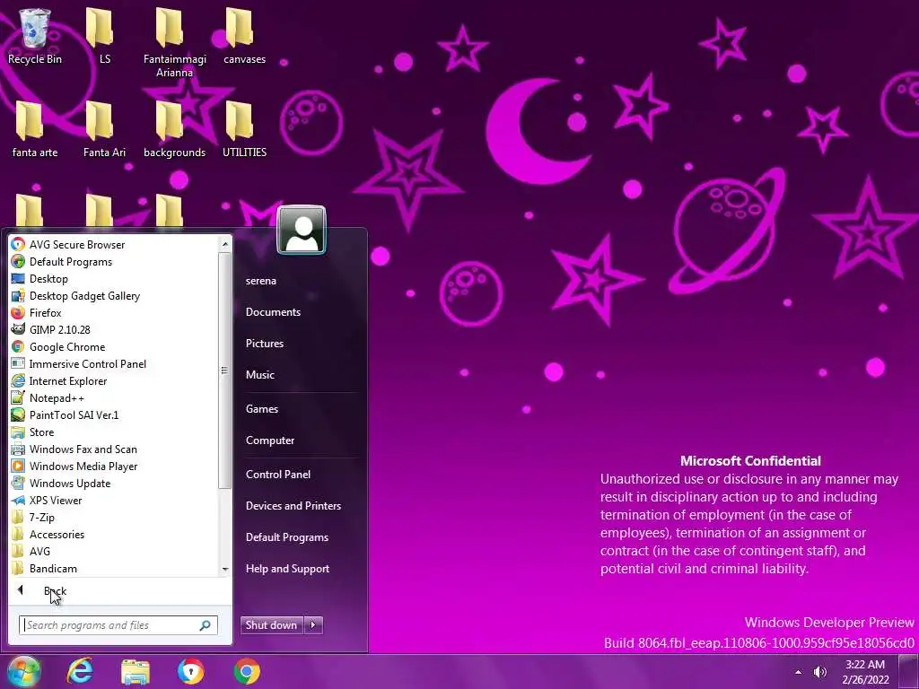Screen dimensions: 919x689
Task: Click the Start orb button
Action: pyautogui.click(x=24, y=671)
